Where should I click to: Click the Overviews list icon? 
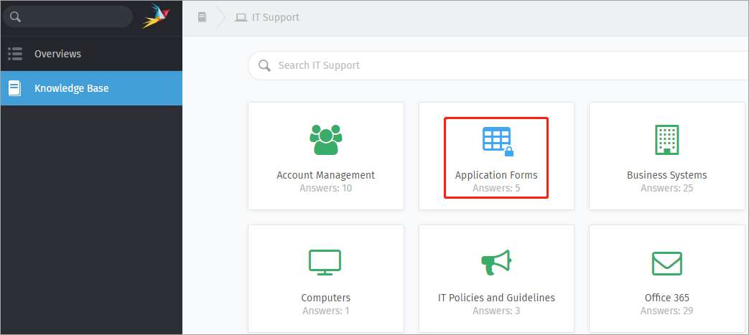point(15,54)
